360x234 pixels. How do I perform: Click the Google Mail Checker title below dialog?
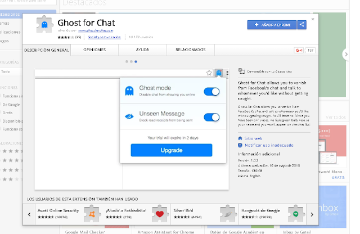coord(85,232)
